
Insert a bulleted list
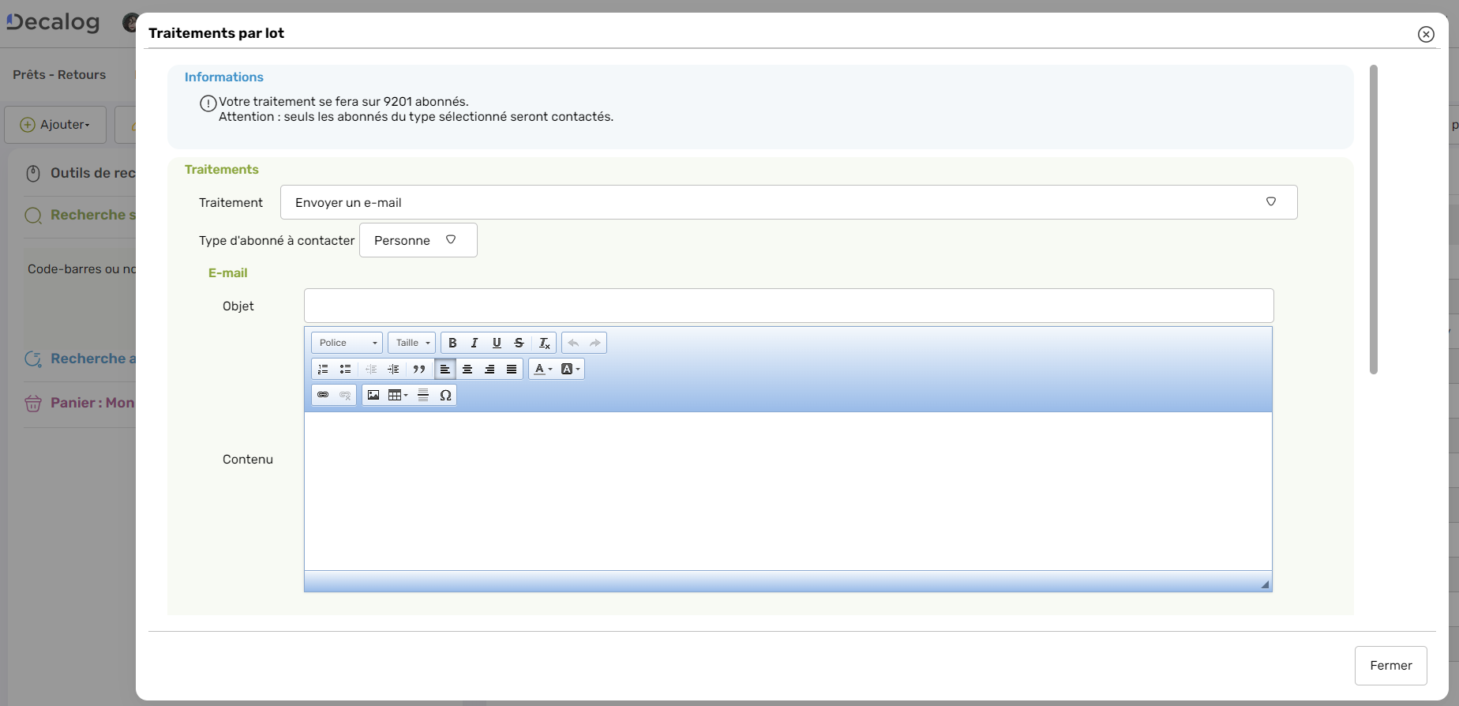point(345,369)
